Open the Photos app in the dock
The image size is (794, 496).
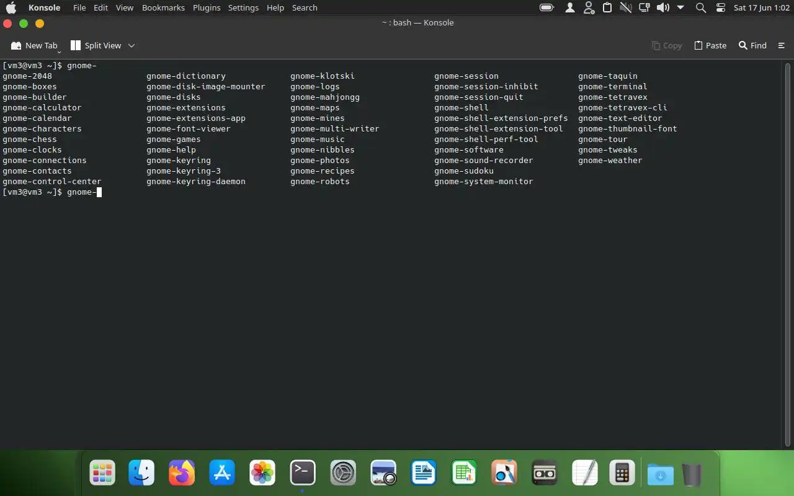point(262,473)
